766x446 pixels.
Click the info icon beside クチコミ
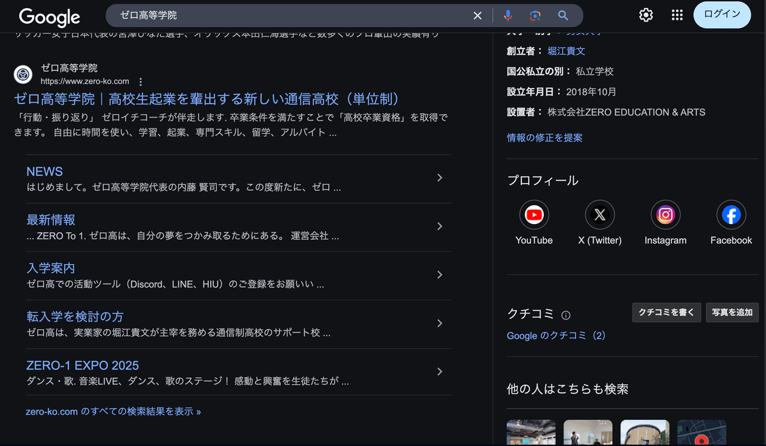point(566,315)
